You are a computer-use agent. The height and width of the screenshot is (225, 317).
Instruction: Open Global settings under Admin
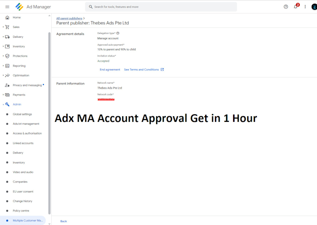point(22,114)
